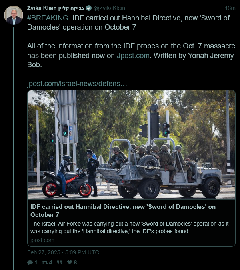
Task: Like the tweet with the heart icon
Action: (70, 262)
